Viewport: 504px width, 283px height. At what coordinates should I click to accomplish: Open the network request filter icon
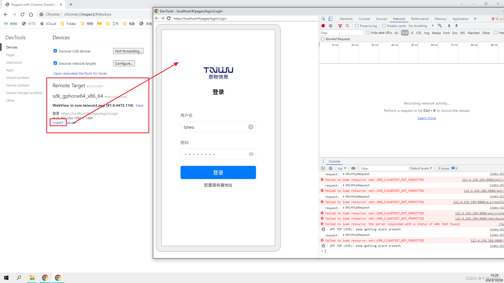pos(340,26)
